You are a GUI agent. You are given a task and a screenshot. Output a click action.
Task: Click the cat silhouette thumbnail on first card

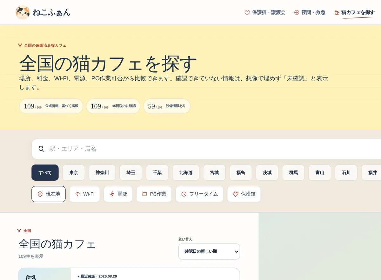coord(30,277)
